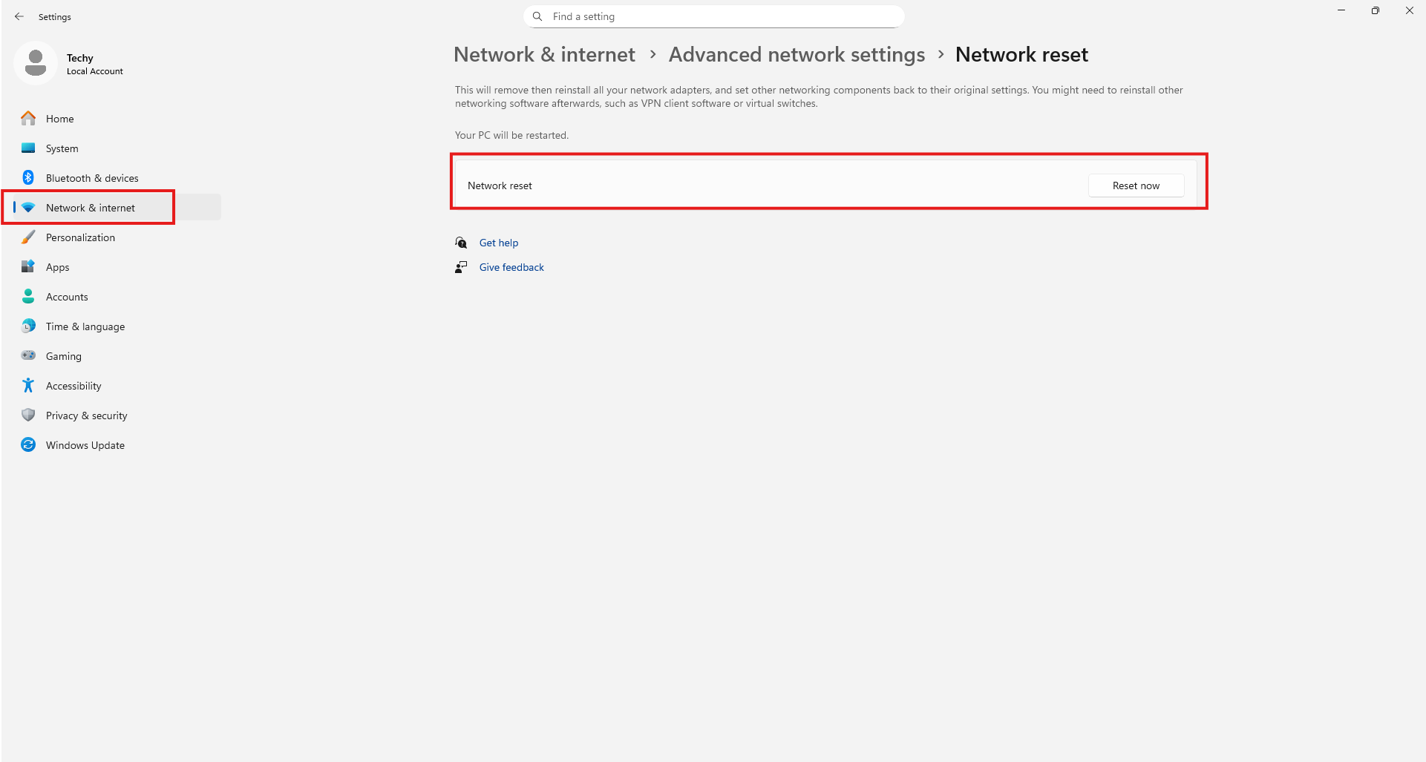
Task: Select the System monitor icon
Action: coord(28,148)
